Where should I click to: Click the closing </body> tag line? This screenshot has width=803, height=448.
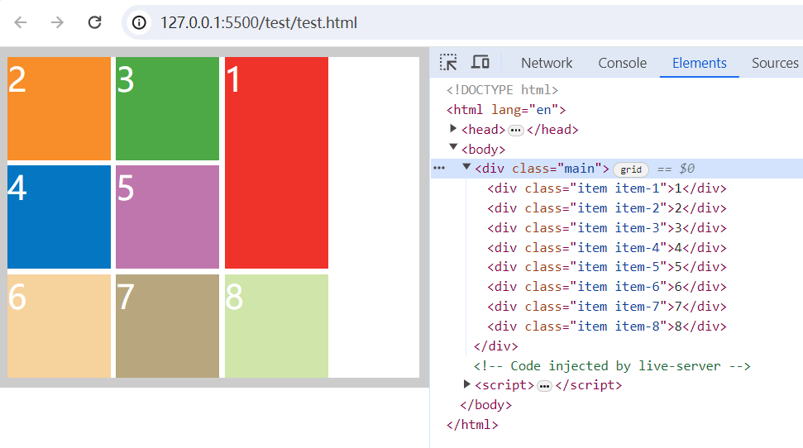click(x=486, y=405)
